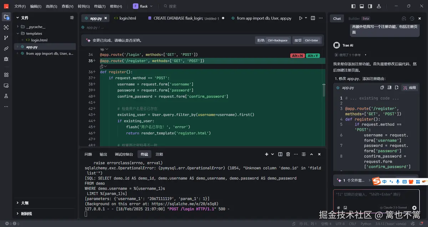Open the file panel filter settings icon

pos(72,17)
